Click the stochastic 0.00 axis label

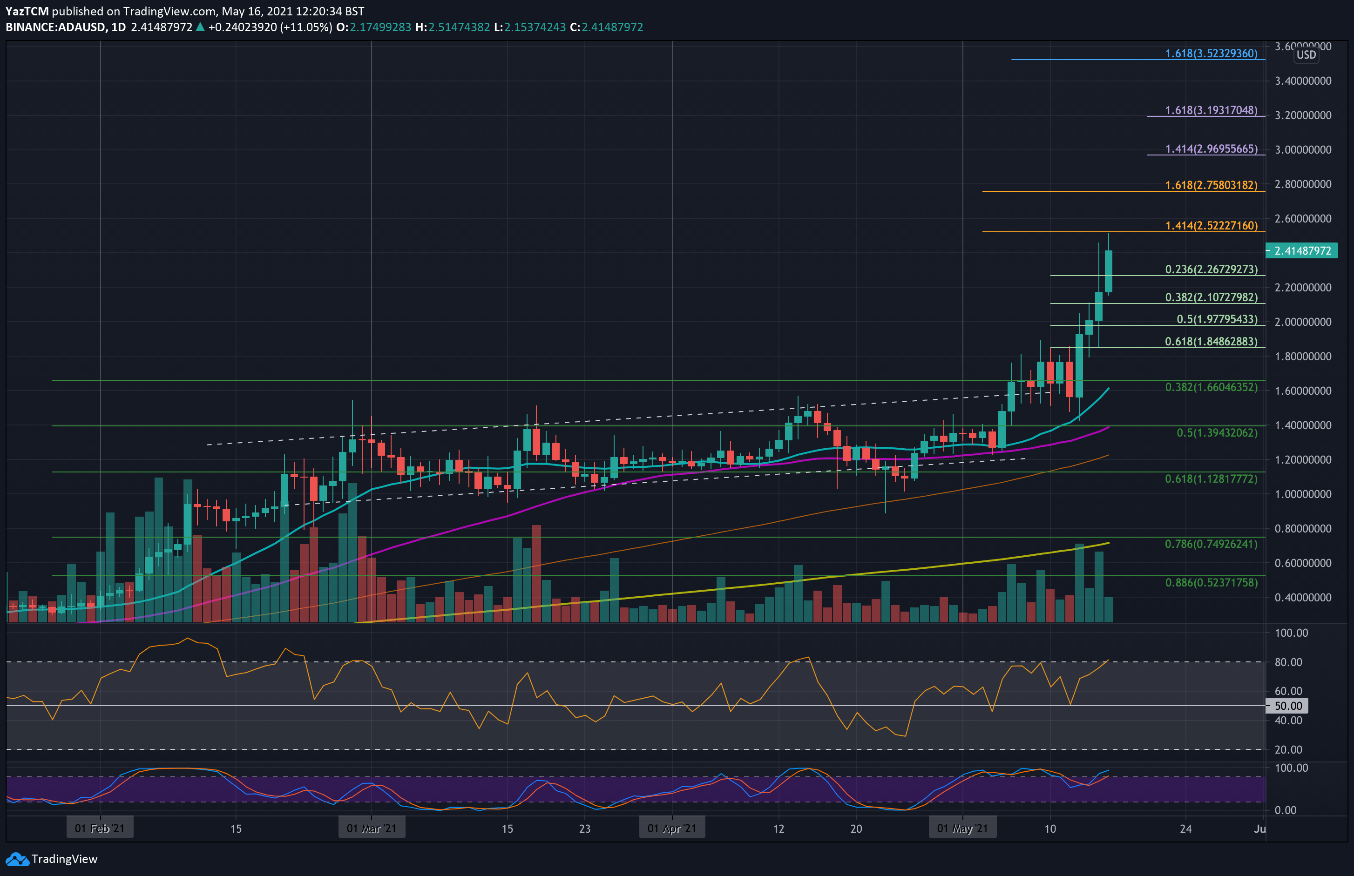(x=1285, y=810)
